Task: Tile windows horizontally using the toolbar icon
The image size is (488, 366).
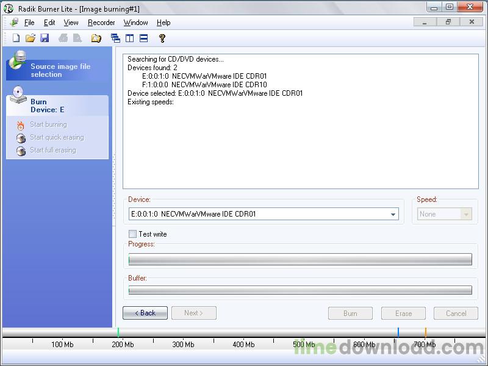Action: click(143, 38)
